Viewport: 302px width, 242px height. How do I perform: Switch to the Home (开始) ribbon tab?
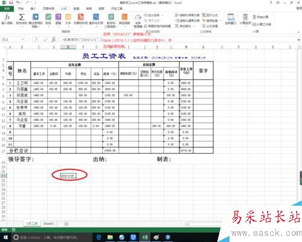click(21, 8)
